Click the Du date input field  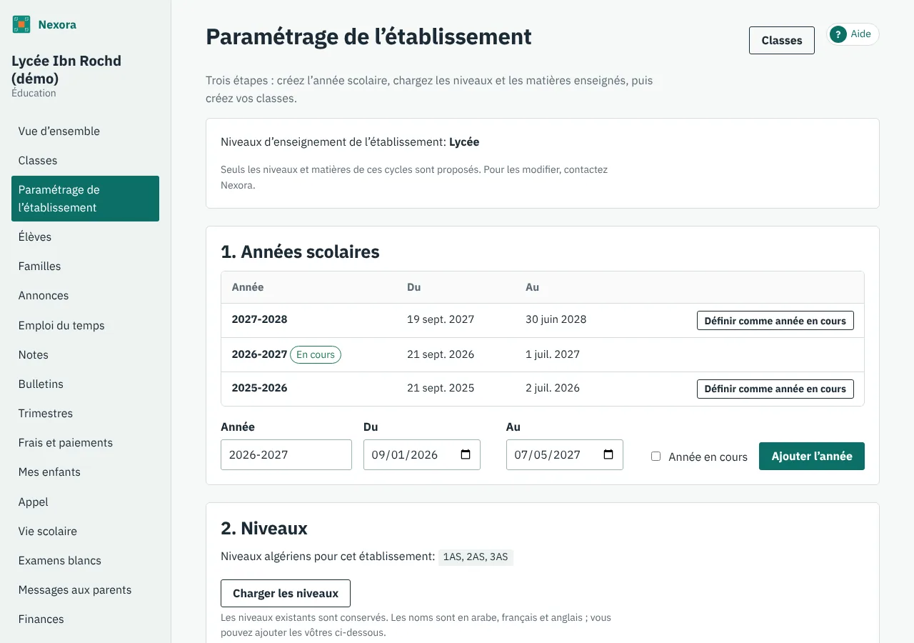click(422, 454)
